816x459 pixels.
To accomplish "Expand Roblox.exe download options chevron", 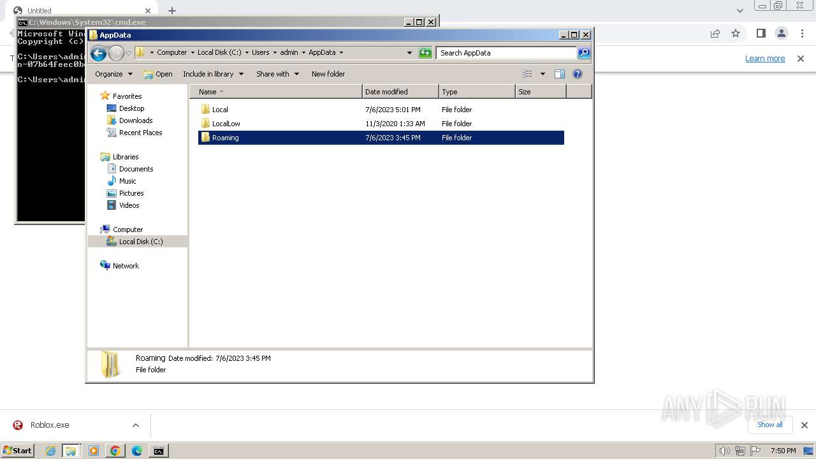I will (x=136, y=425).
